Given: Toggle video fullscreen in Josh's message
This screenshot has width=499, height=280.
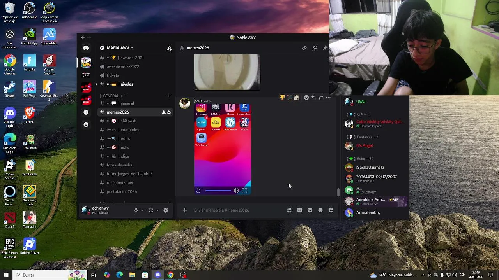Looking at the screenshot, I should coord(244,191).
